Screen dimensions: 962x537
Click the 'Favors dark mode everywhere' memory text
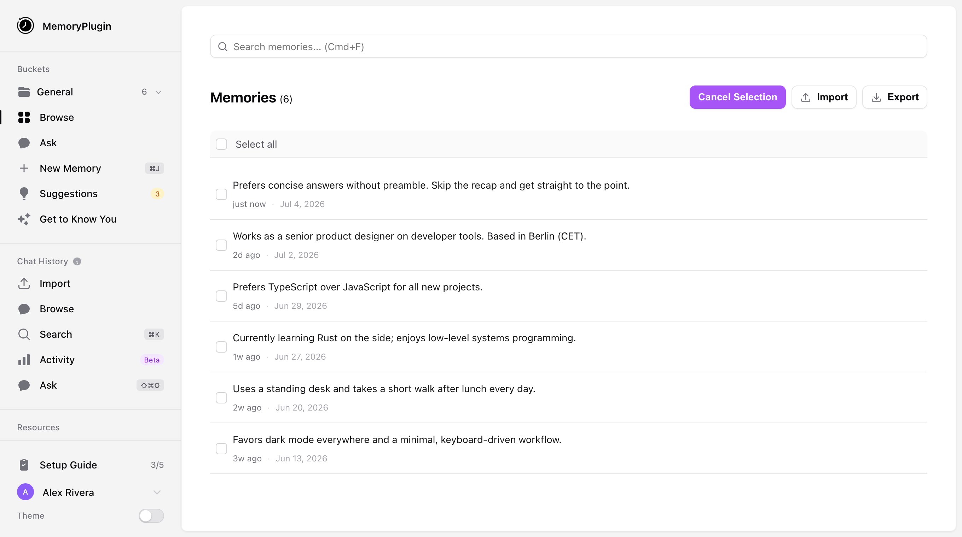click(397, 439)
